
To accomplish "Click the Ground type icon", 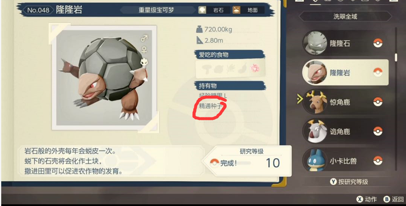I will click(236, 10).
